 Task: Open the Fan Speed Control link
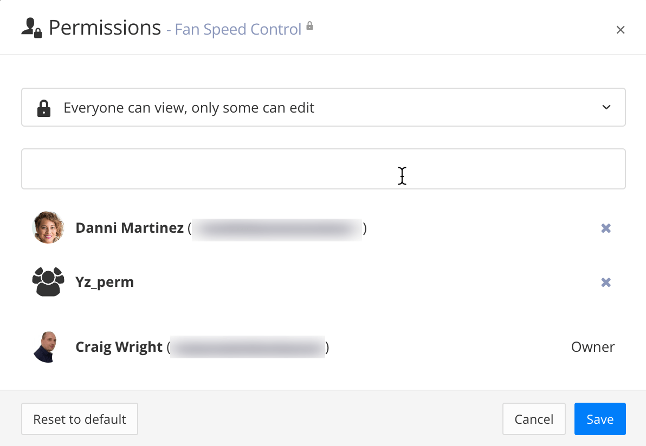tap(237, 29)
